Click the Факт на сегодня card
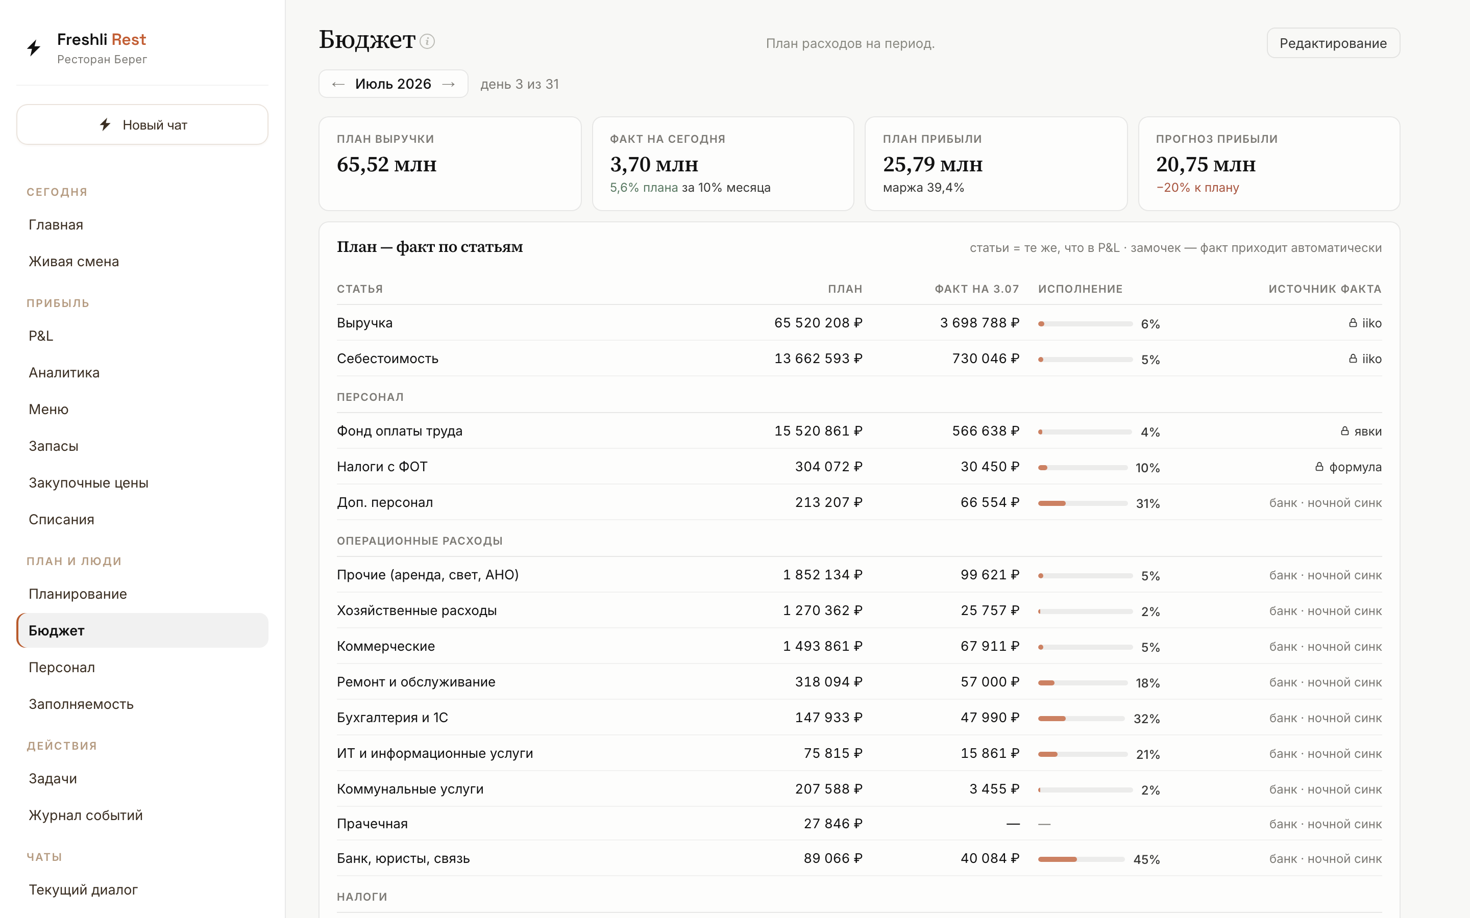The width and height of the screenshot is (1470, 918). tap(723, 164)
